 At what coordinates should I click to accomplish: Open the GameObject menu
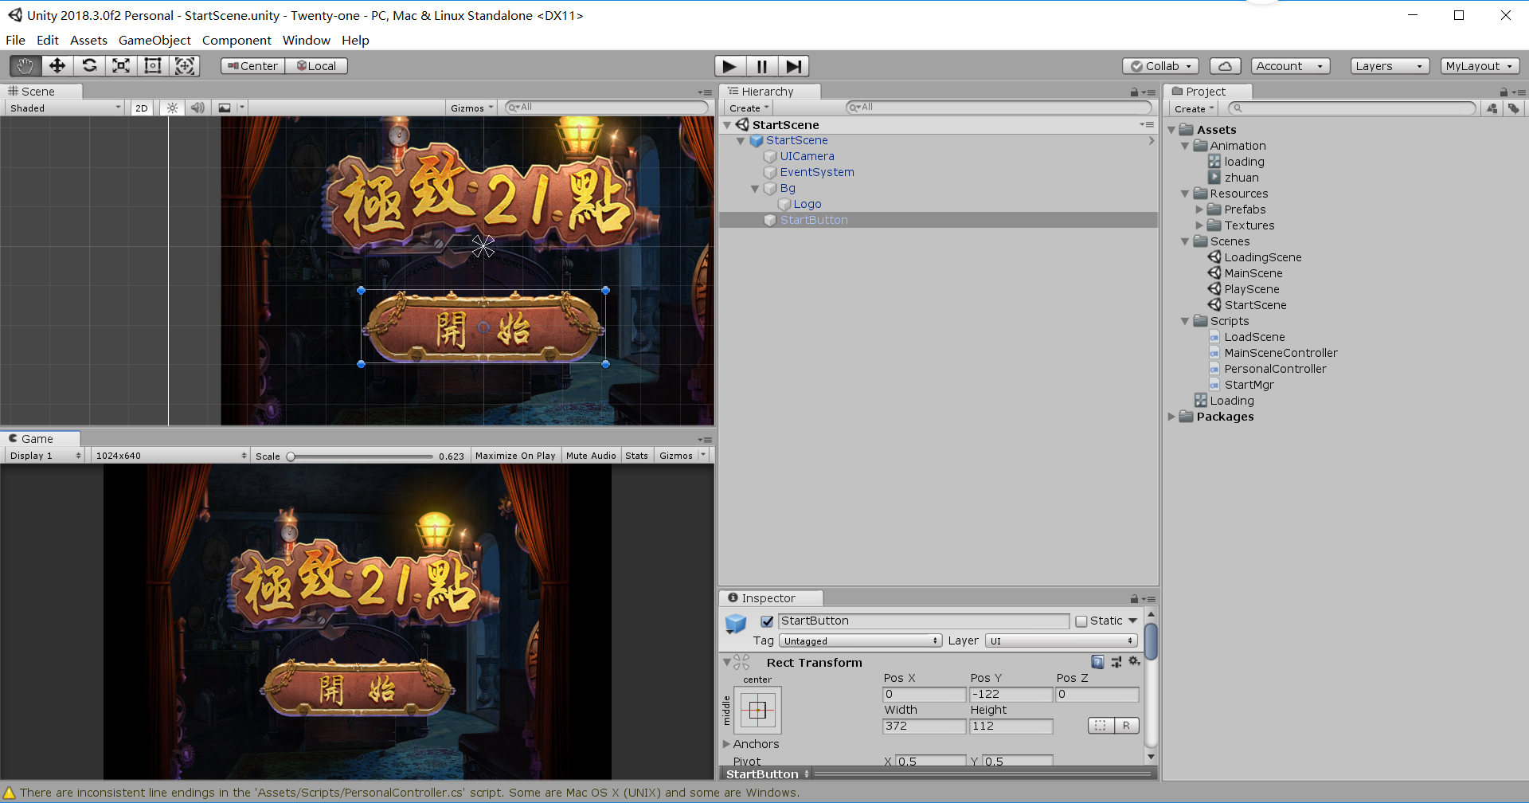pyautogui.click(x=154, y=40)
